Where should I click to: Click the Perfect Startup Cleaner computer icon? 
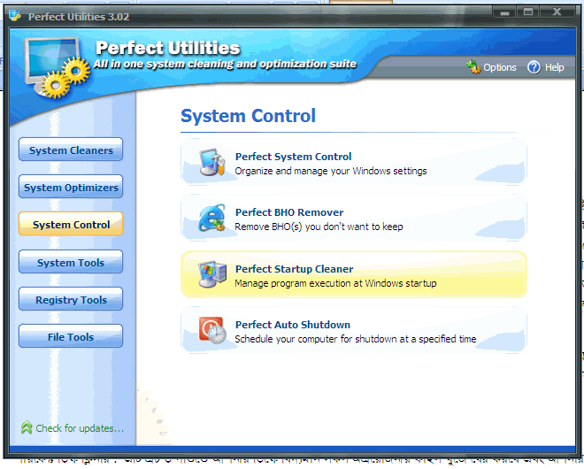(x=212, y=274)
